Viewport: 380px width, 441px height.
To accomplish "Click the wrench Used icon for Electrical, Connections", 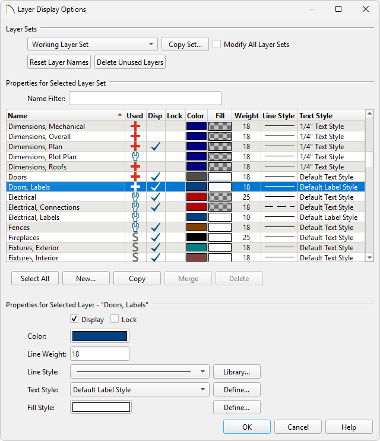I will [135, 207].
